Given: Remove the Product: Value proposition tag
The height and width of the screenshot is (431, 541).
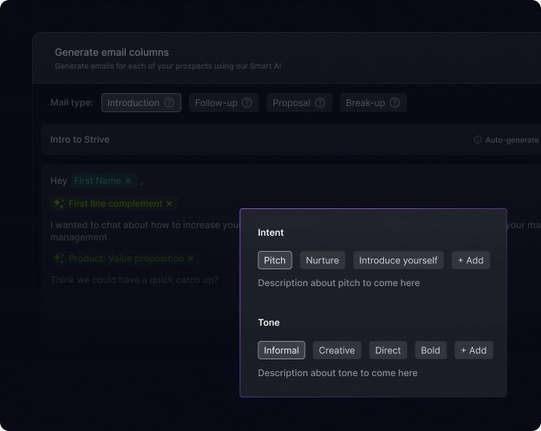Looking at the screenshot, I should (x=190, y=259).
